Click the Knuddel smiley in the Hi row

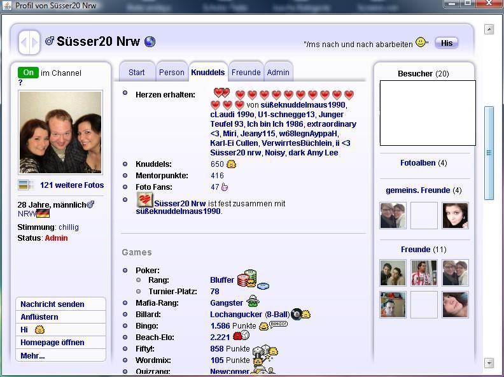pyautogui.click(x=39, y=329)
